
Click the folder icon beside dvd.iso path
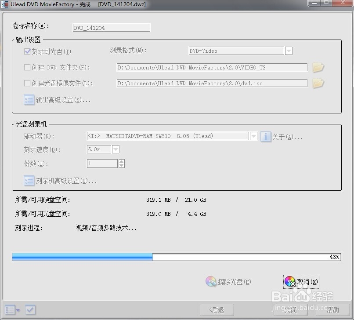(318, 83)
